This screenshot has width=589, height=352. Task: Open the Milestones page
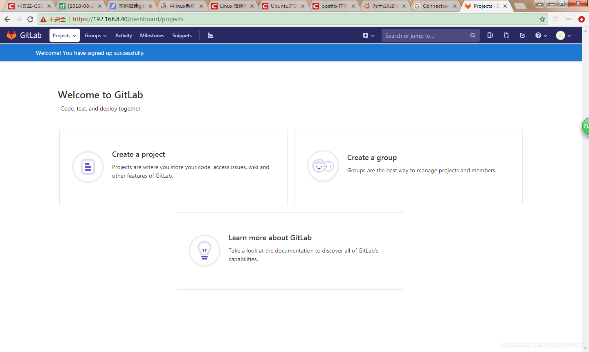(x=152, y=36)
